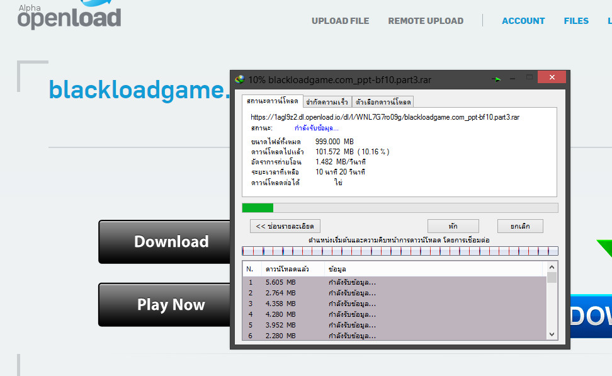Click the ซ่อนรายละเอียด hide details button
Screen dimensions: 612x376
tap(285, 226)
